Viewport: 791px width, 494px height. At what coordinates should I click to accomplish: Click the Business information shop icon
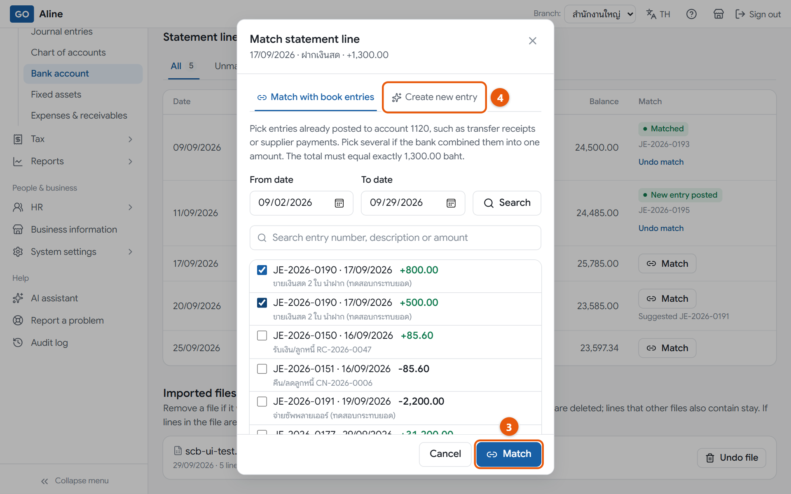tap(18, 229)
